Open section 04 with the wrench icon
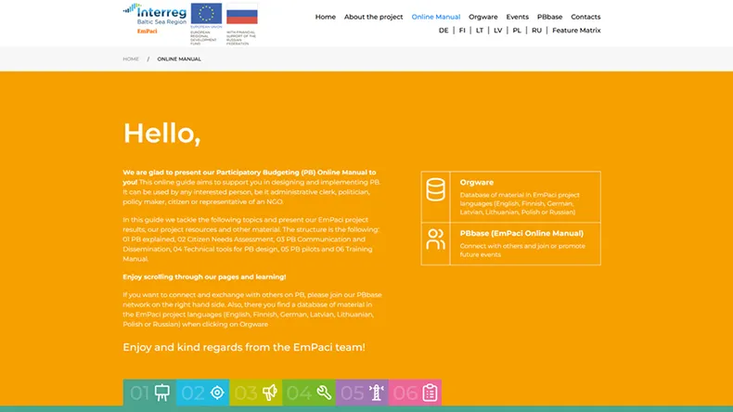The width and height of the screenshot is (733, 412). click(x=309, y=393)
